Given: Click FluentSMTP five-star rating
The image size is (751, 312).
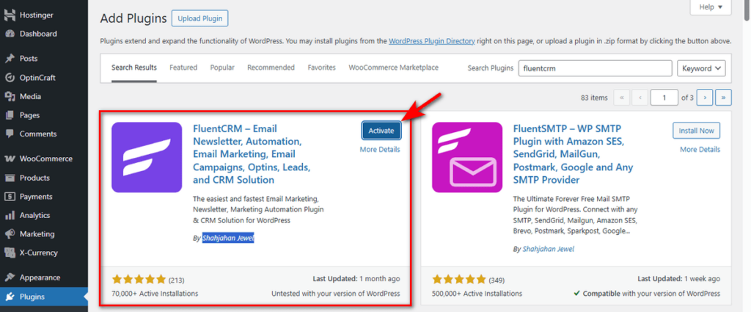Looking at the screenshot, I should [x=459, y=279].
